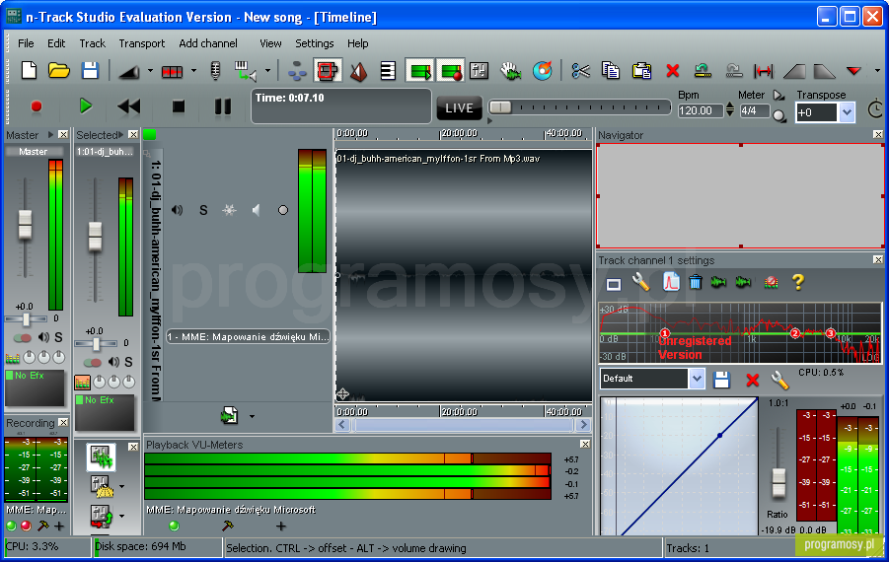Open a song with the yellow folder icon
The image size is (889, 562).
[59, 71]
